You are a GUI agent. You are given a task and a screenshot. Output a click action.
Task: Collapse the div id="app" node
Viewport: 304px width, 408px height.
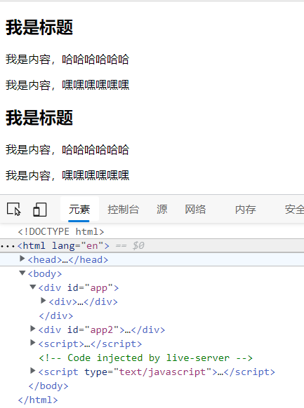[32, 287]
